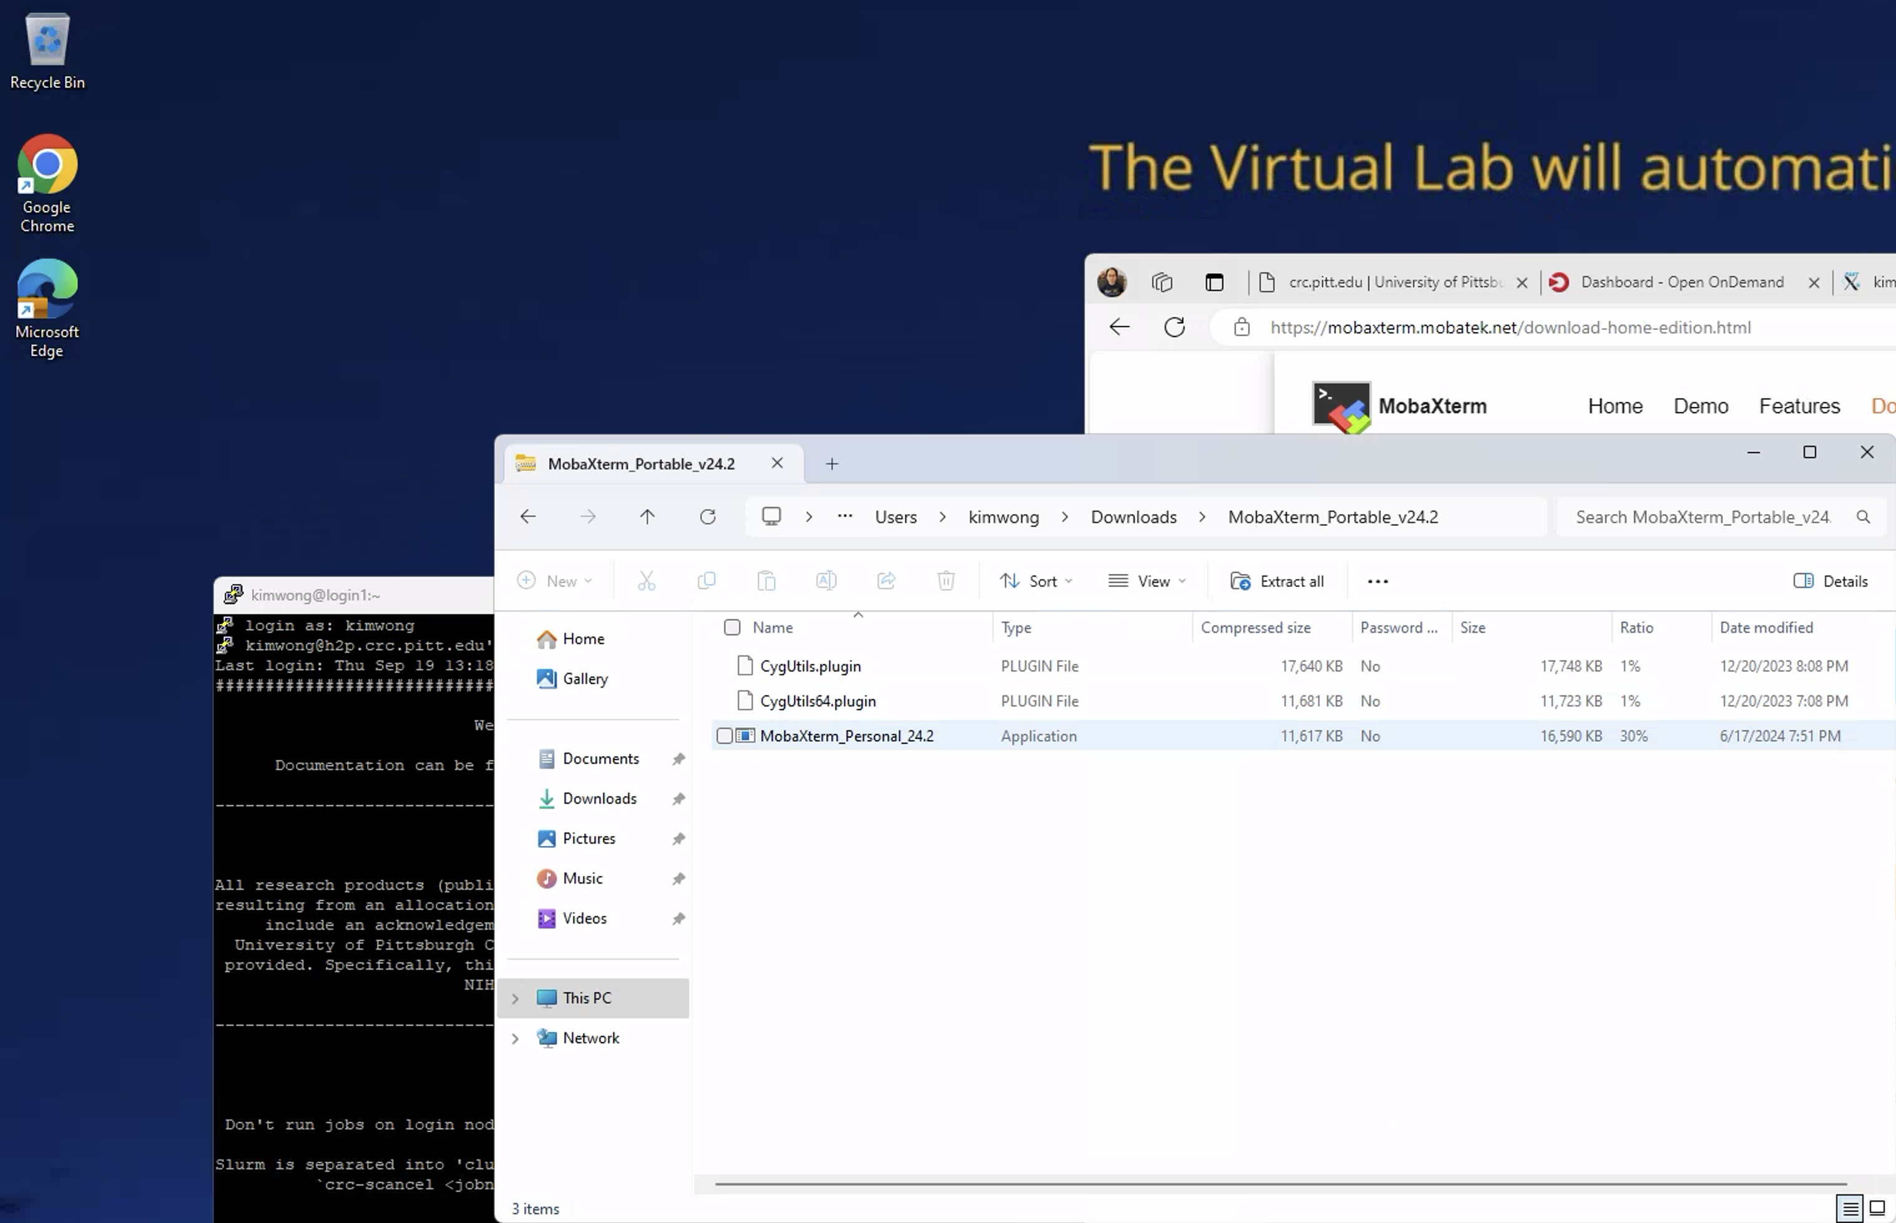Click the Cut icon in Explorer toolbar

[x=647, y=580]
